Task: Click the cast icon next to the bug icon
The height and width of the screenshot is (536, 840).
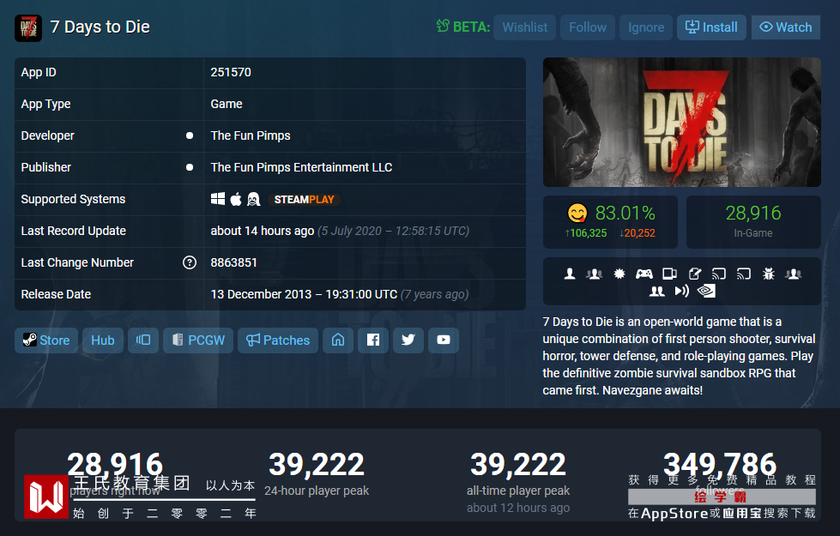Action: (744, 274)
